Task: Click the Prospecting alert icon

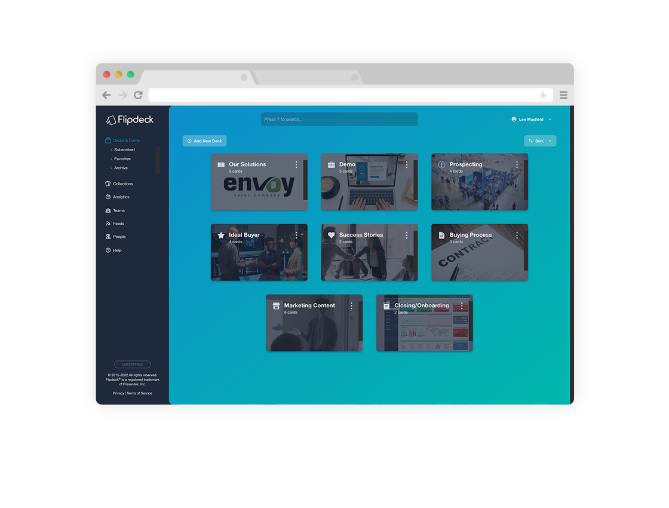Action: click(x=441, y=165)
